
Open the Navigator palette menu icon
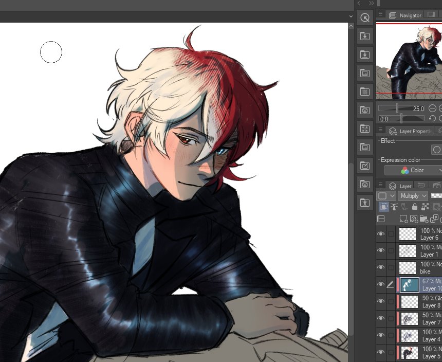coord(380,14)
